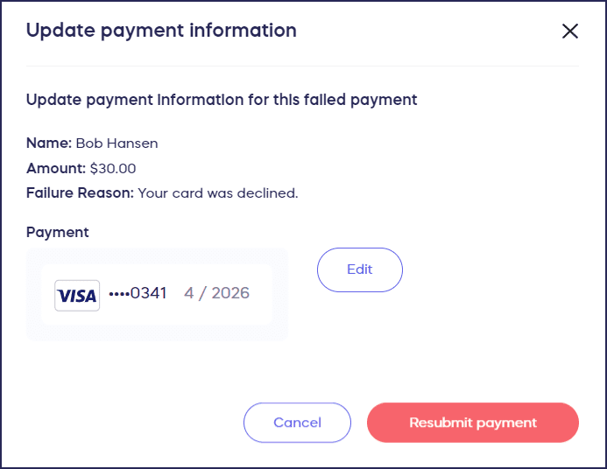Image resolution: width=607 pixels, height=469 pixels.
Task: Click the 'Name:' field label
Action: click(49, 143)
